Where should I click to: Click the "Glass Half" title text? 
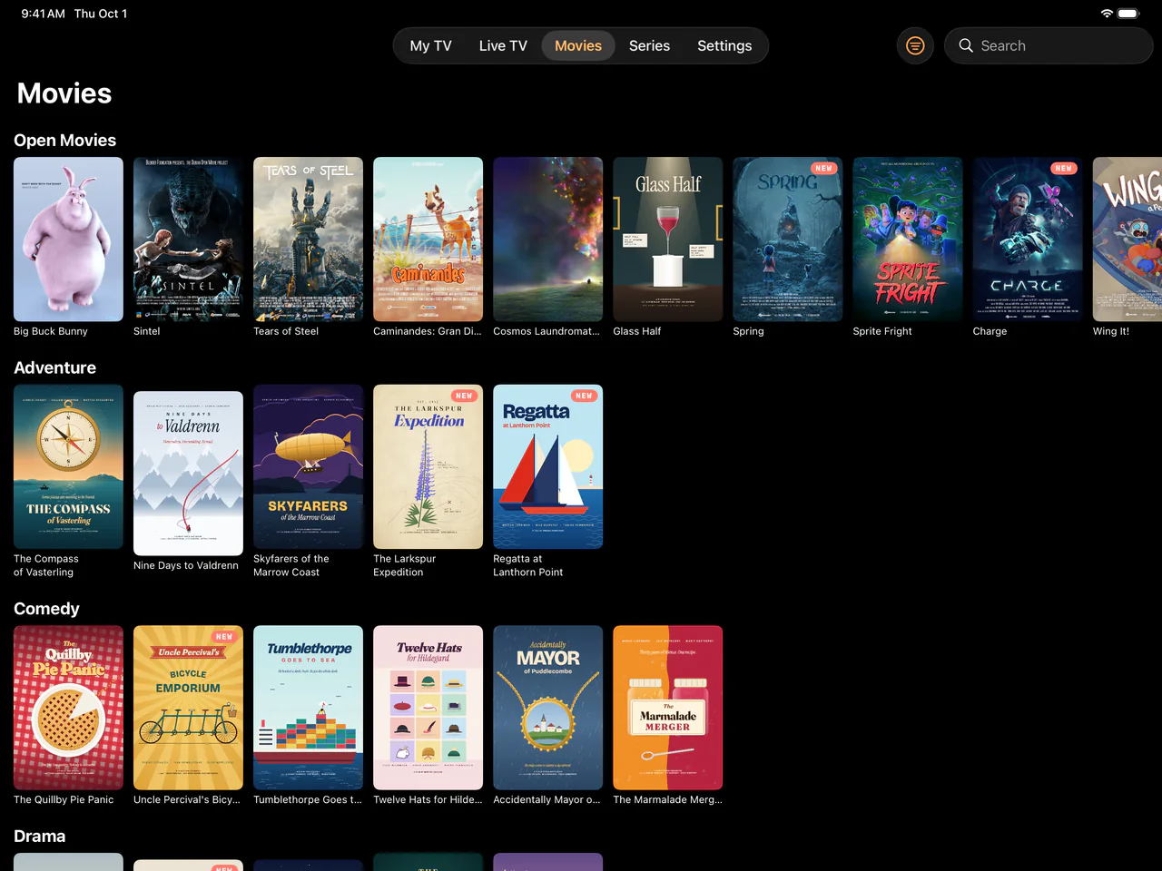click(636, 331)
